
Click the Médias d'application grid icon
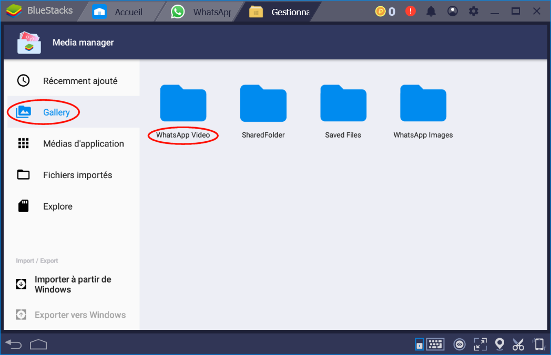[x=24, y=143]
